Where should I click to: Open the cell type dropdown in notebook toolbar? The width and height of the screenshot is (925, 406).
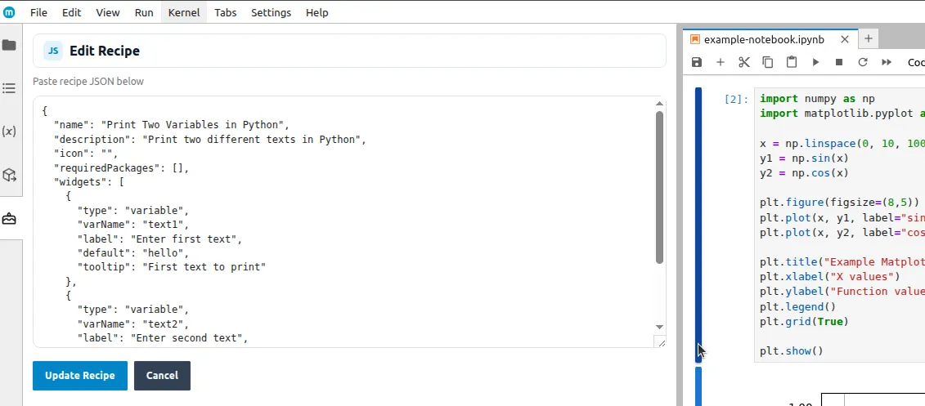[915, 62]
